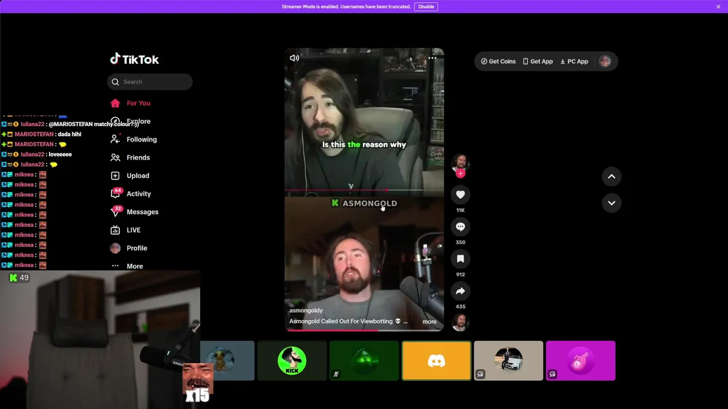Follow creator via red plus button
The image size is (728, 409).
460,173
